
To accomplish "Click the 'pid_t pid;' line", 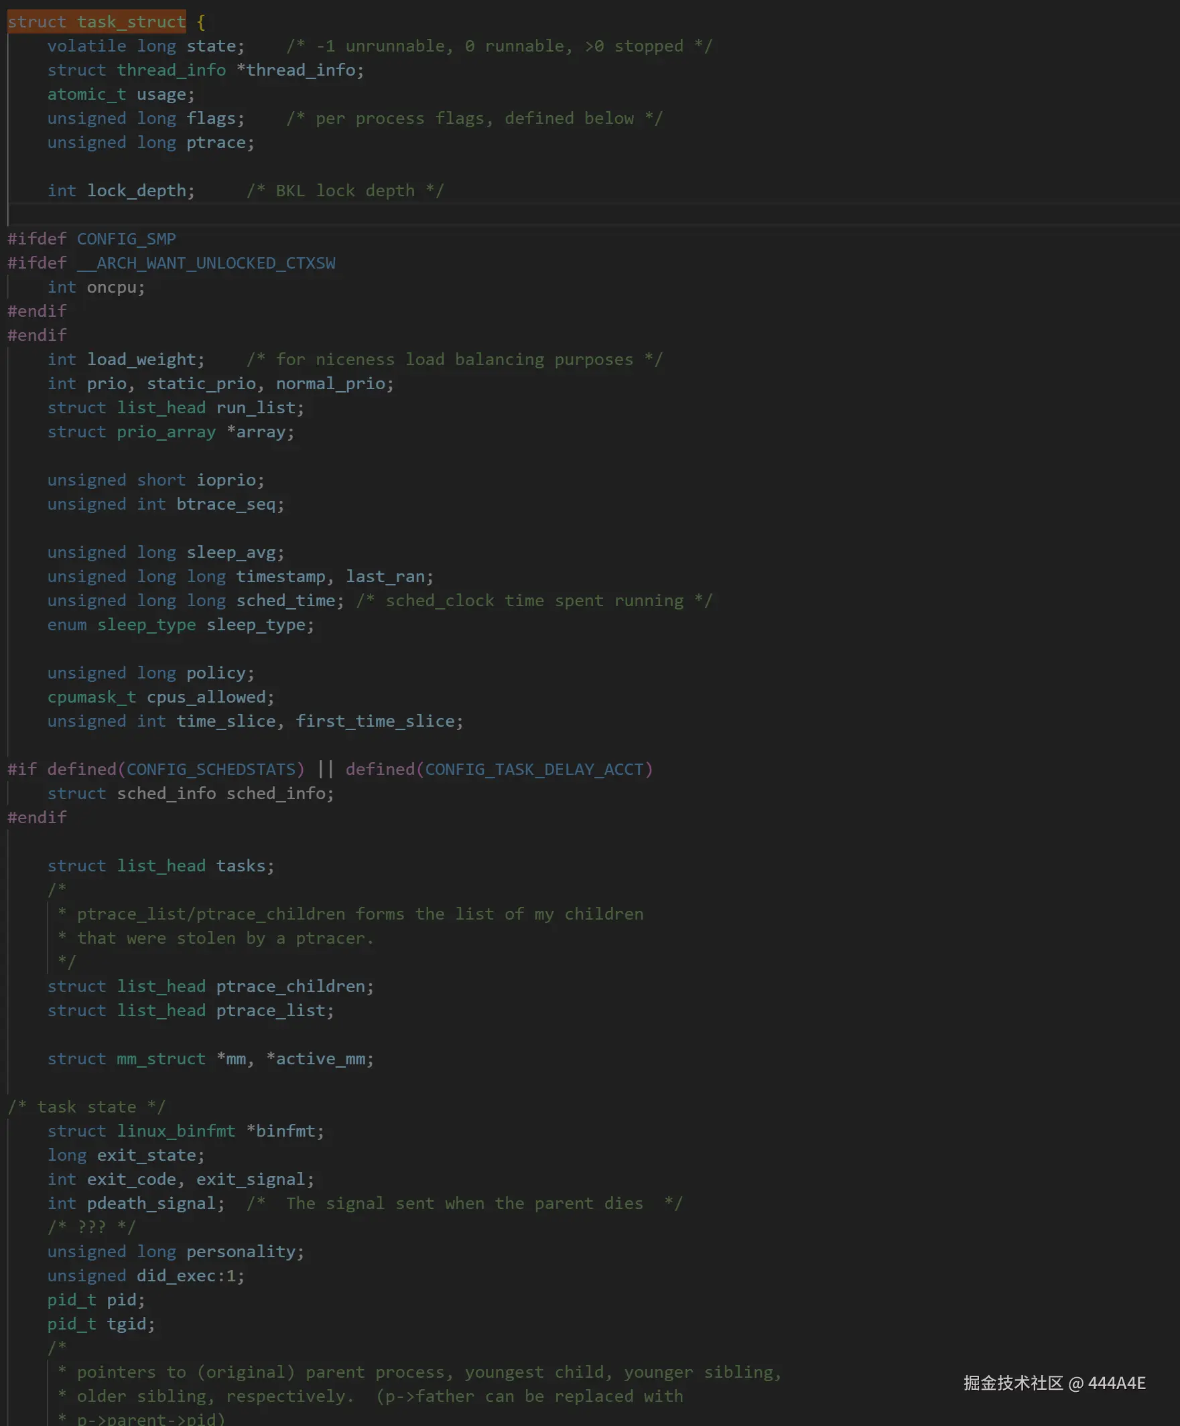I will tap(96, 1299).
